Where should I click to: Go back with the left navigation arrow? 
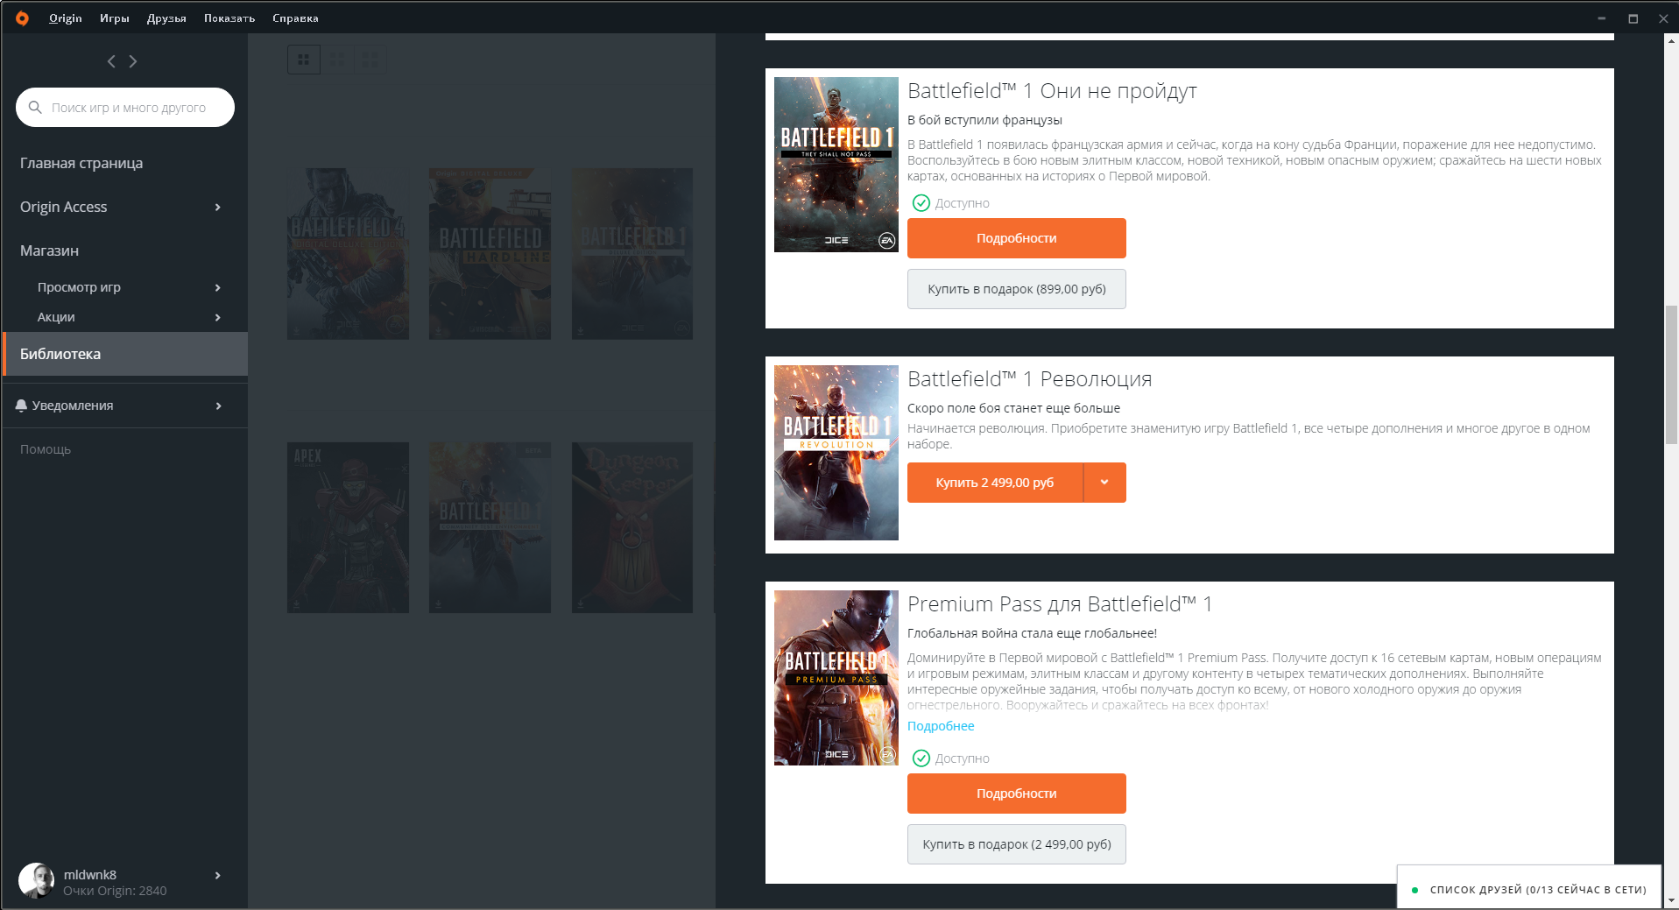click(x=111, y=61)
